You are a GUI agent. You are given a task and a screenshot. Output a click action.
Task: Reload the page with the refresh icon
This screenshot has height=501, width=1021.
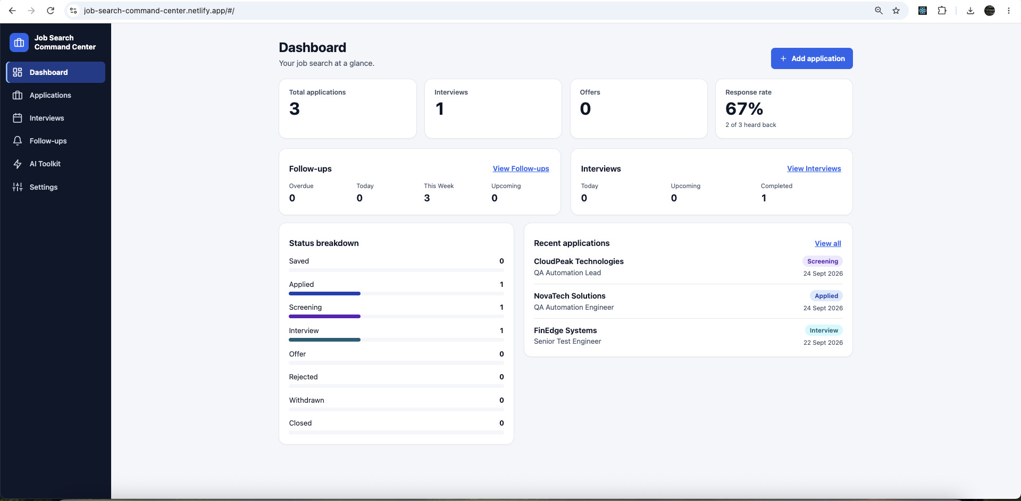click(51, 11)
